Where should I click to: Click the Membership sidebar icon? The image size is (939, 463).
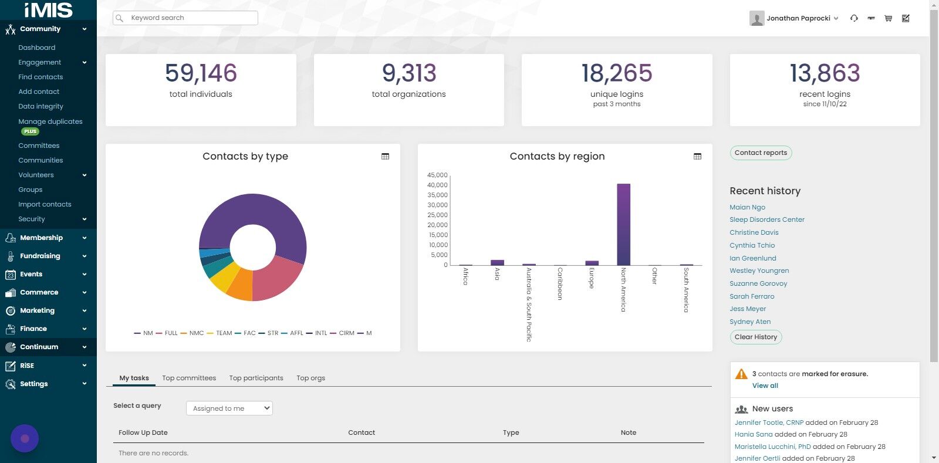(10, 238)
